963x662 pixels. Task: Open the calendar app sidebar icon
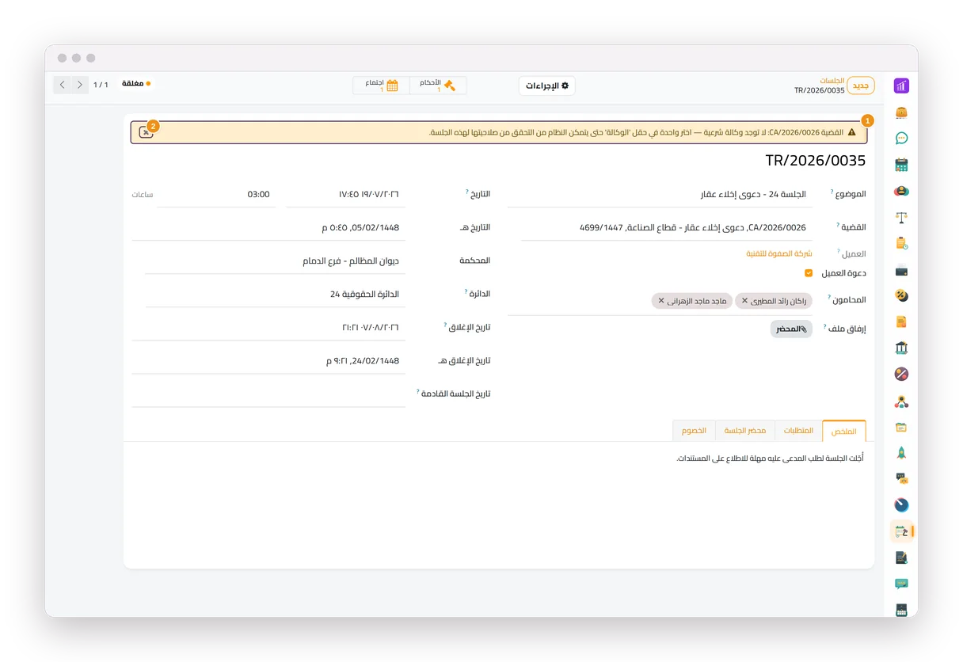(901, 165)
